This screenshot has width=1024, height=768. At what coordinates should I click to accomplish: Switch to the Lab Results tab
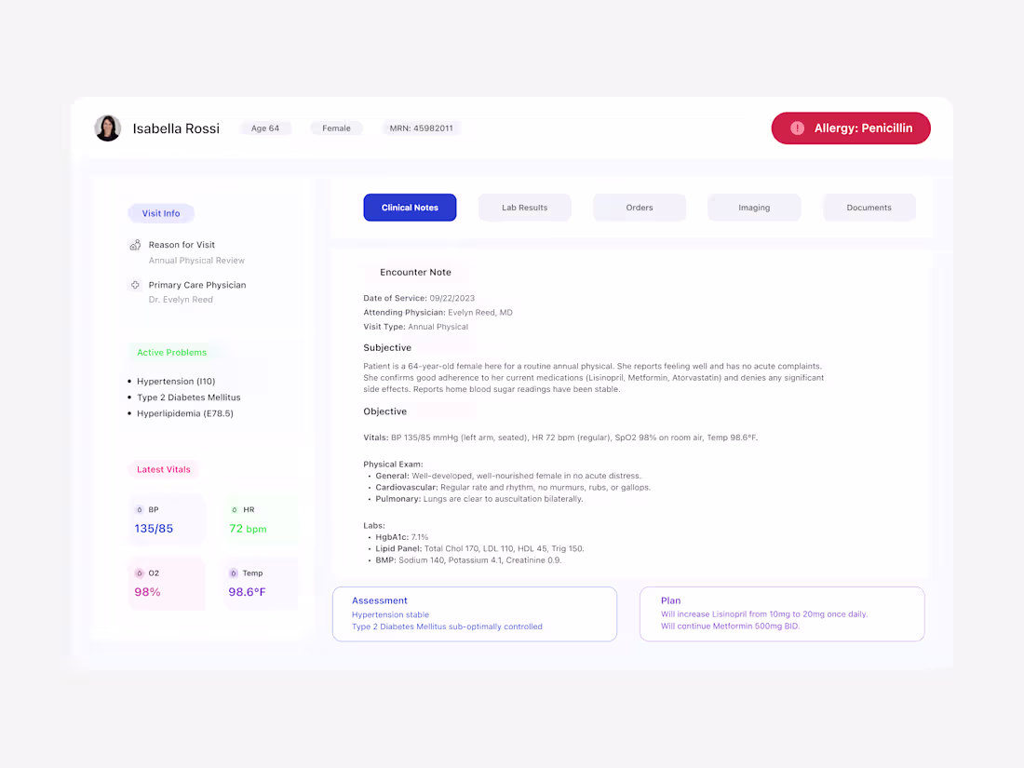click(x=524, y=207)
